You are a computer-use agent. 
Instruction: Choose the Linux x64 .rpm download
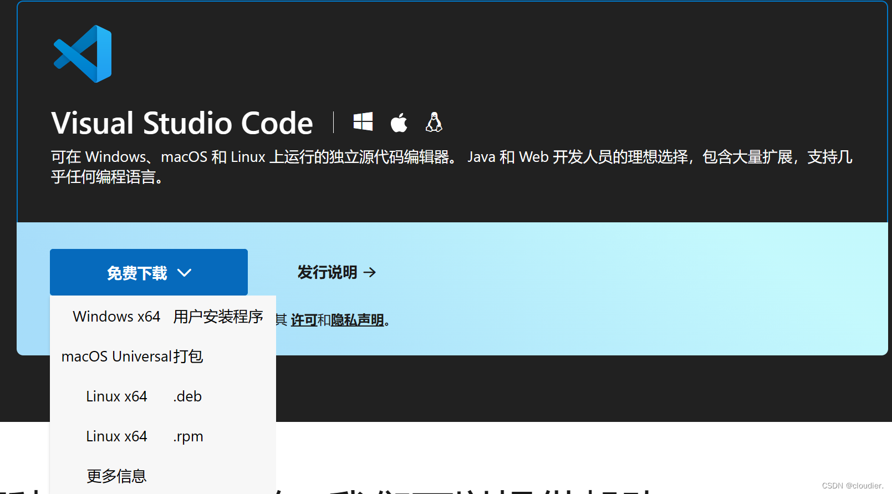coord(163,436)
